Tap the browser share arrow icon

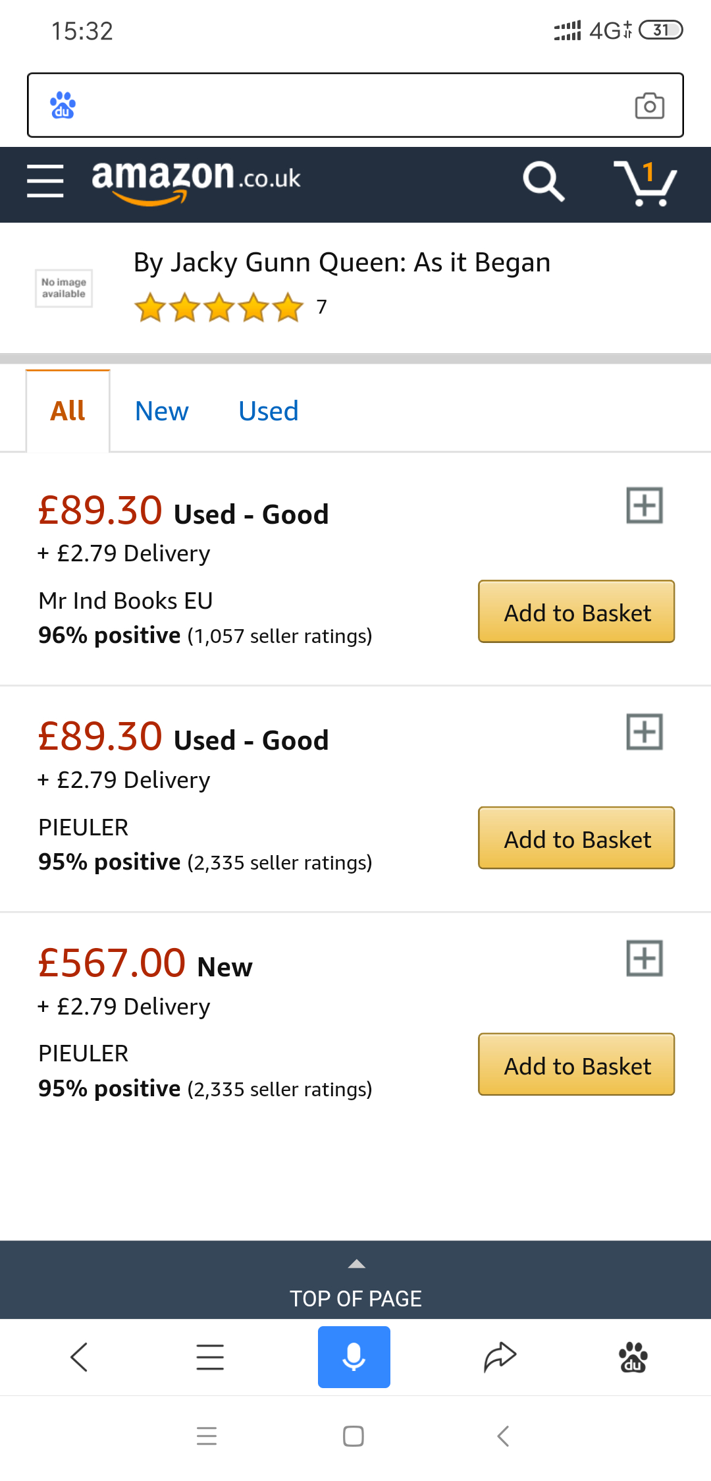point(500,1357)
